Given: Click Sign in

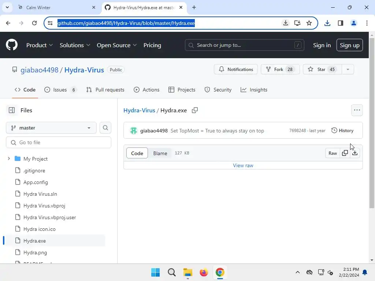Looking at the screenshot, I should [322, 45].
